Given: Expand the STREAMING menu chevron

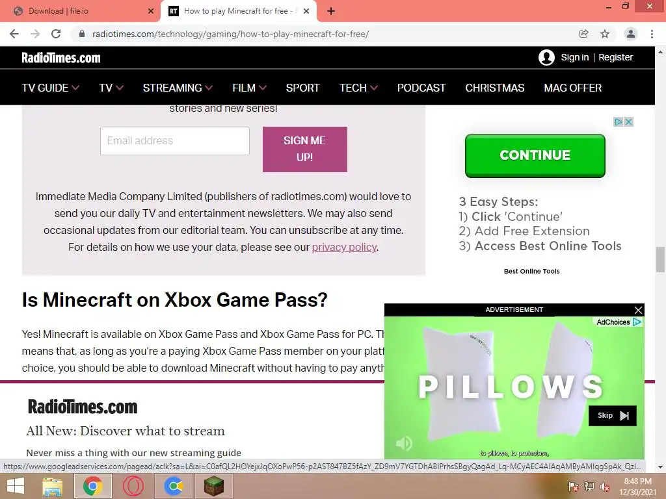Looking at the screenshot, I should (x=209, y=88).
